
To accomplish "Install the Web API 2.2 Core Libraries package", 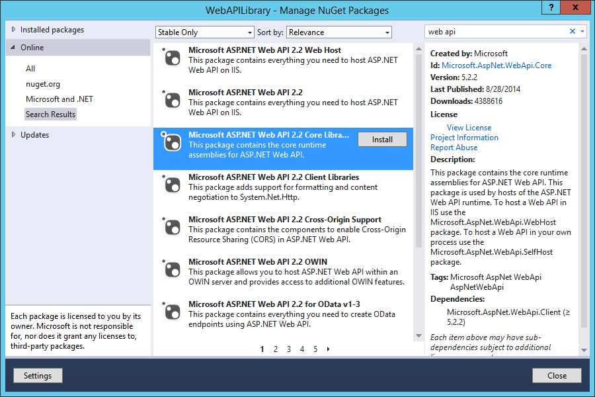I will [x=382, y=140].
